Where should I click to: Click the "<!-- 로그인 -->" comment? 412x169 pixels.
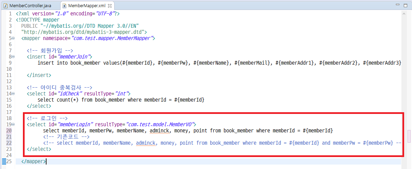point(47,118)
